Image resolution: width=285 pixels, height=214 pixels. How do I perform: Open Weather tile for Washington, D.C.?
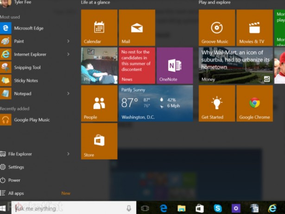pyautogui.click(x=156, y=103)
